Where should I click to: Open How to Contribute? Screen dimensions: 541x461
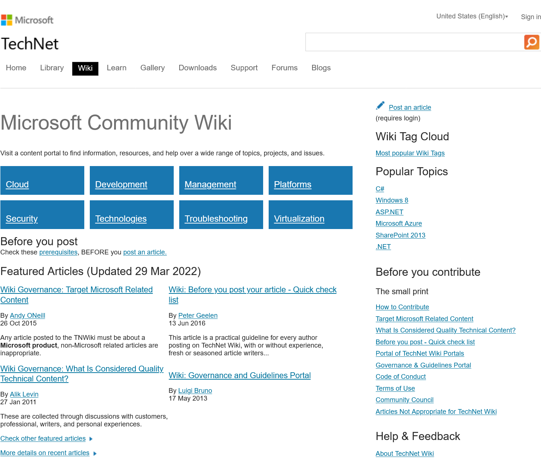coord(402,307)
